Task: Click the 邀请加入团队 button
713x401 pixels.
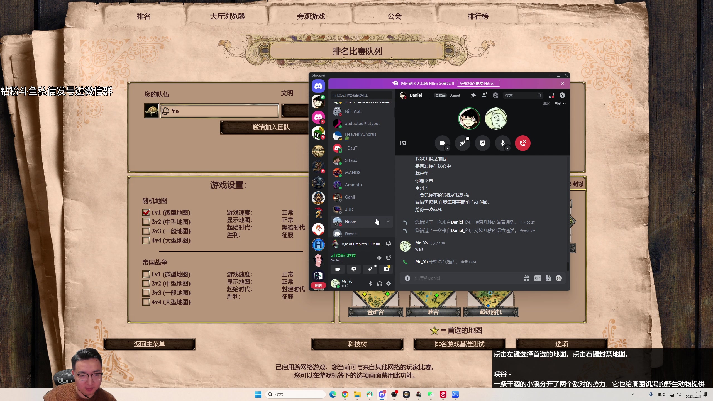Action: pyautogui.click(x=271, y=127)
